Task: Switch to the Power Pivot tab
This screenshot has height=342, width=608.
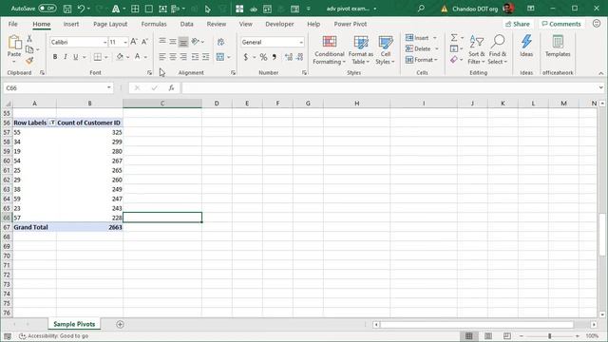Action: coord(351,24)
